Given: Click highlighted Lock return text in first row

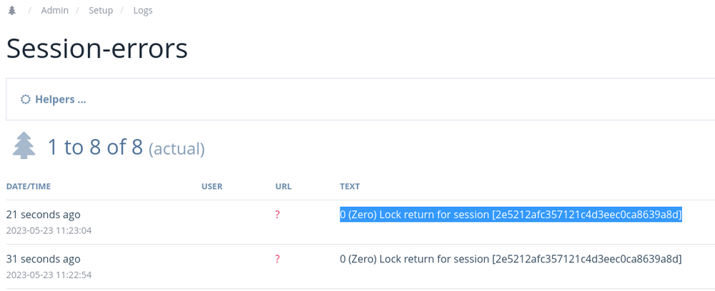Looking at the screenshot, I should pyautogui.click(x=511, y=215).
